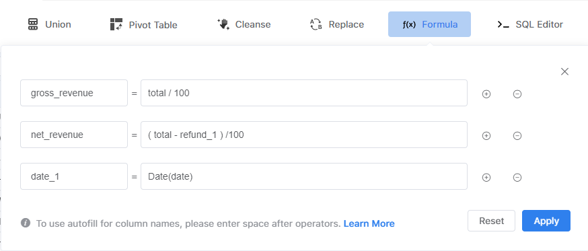Edit the 'total / 100' formula field

(x=304, y=93)
